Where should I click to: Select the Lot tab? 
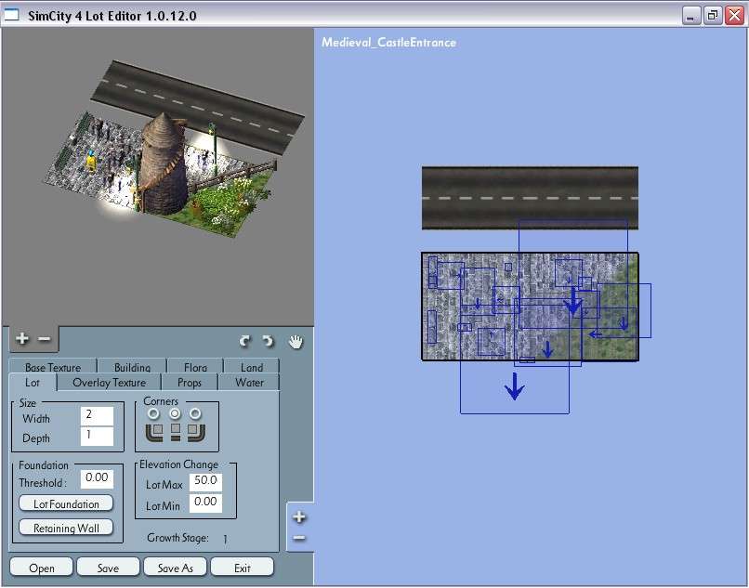coord(33,382)
